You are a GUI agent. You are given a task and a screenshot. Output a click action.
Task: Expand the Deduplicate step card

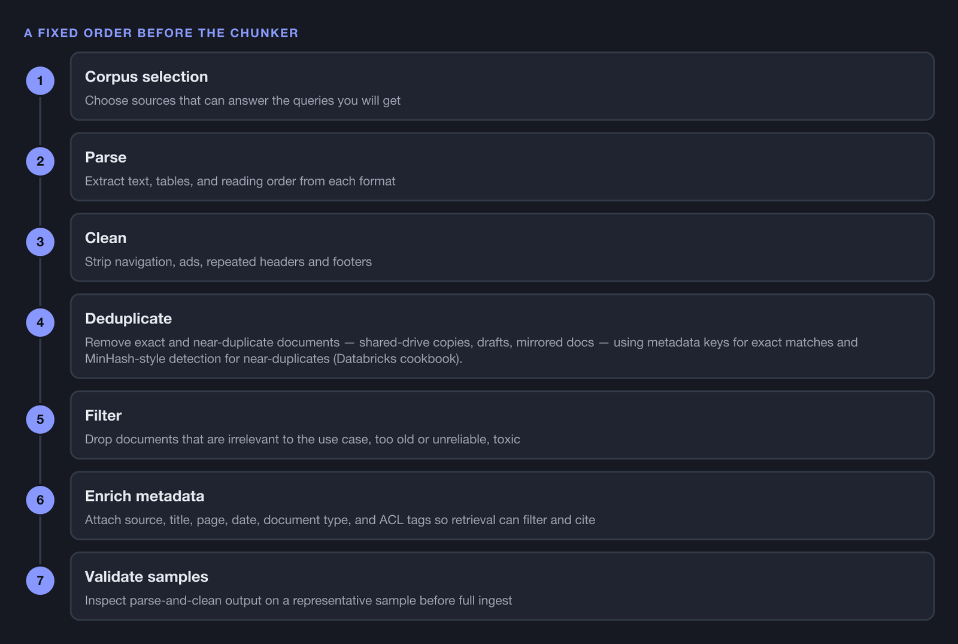502,336
